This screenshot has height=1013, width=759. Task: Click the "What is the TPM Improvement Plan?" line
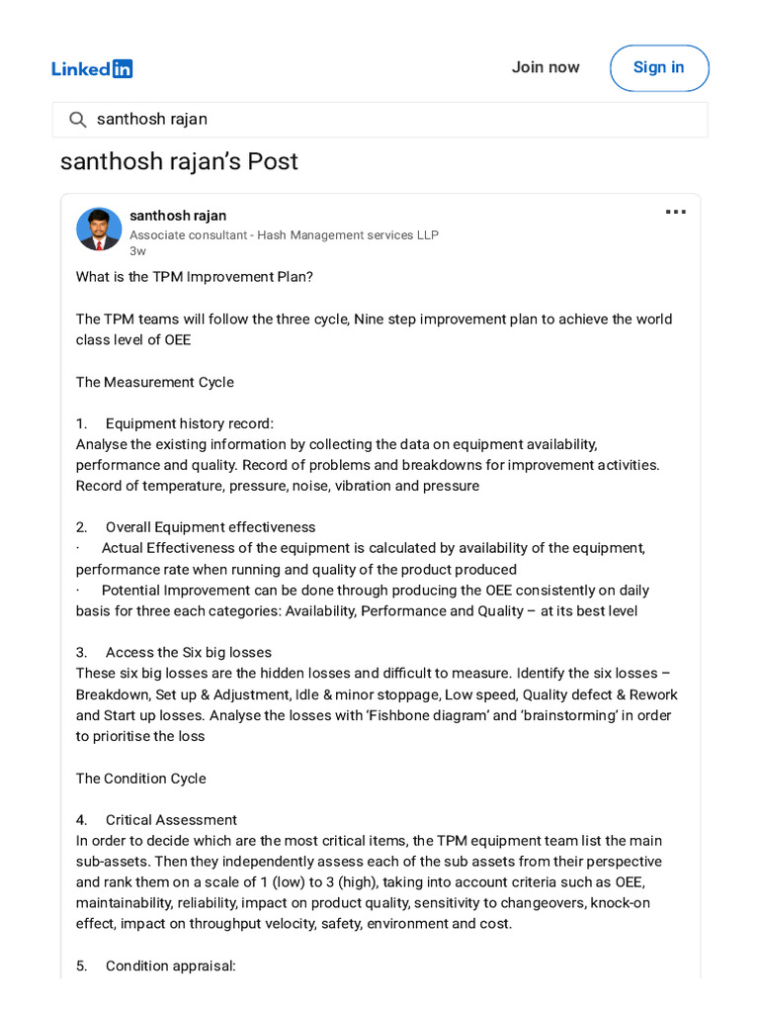coord(195,277)
